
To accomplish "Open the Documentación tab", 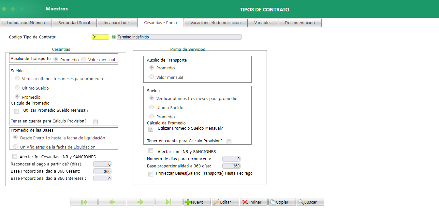I will click(x=300, y=23).
